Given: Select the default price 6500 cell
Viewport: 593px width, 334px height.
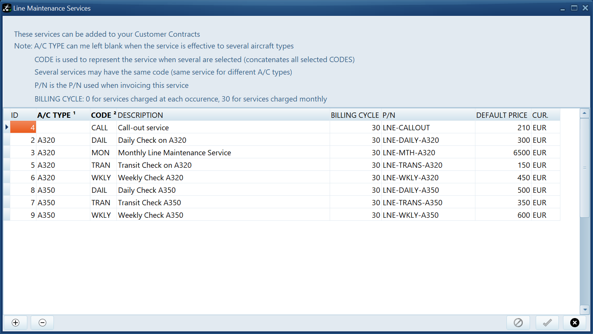Looking at the screenshot, I should [x=503, y=153].
